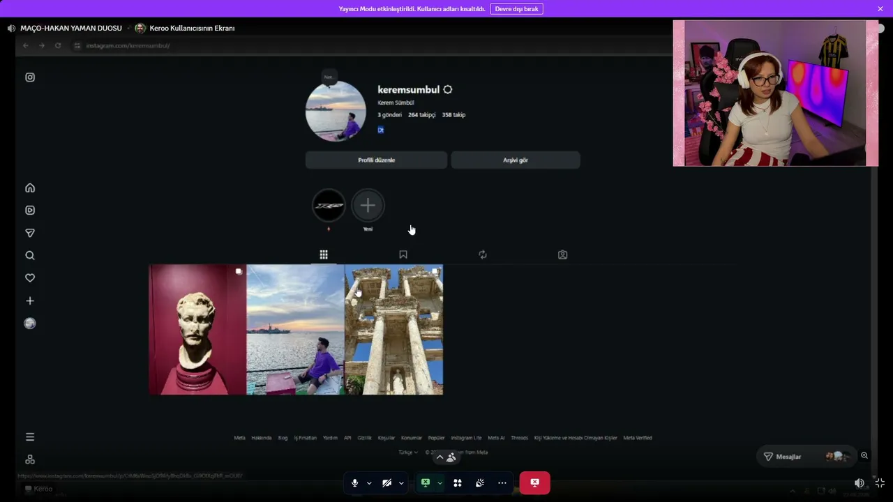The image size is (893, 502).
Task: Toggle screen sharing green button
Action: [x=425, y=482]
